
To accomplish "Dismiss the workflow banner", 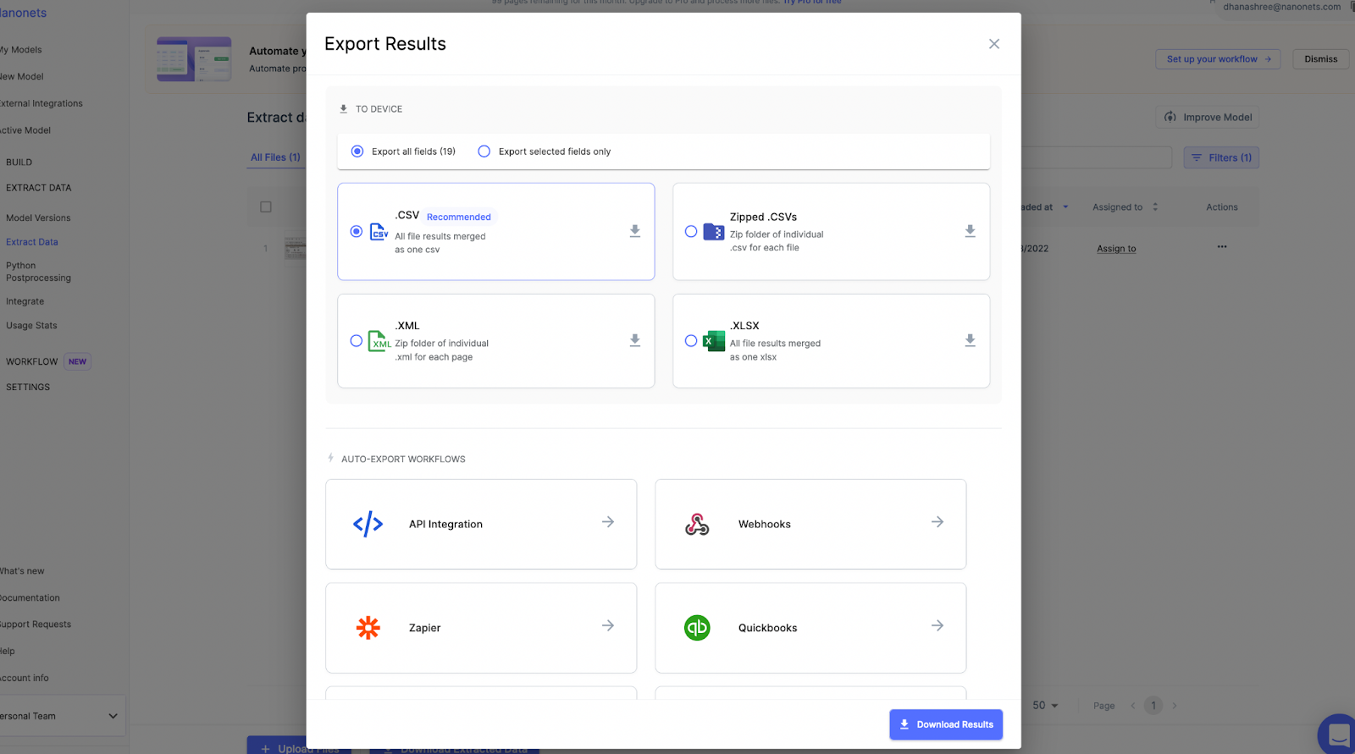I will [1320, 59].
